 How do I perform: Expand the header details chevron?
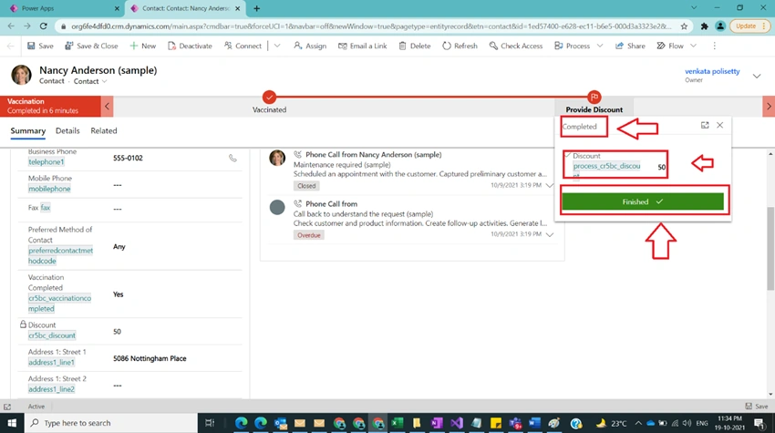coord(757,77)
